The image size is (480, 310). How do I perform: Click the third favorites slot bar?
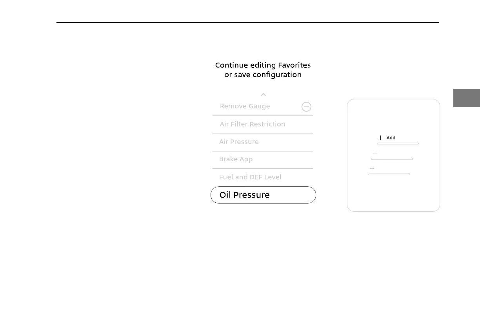coord(389,174)
